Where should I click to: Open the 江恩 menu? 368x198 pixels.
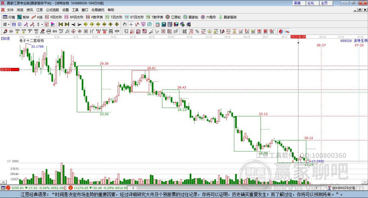click(x=40, y=10)
